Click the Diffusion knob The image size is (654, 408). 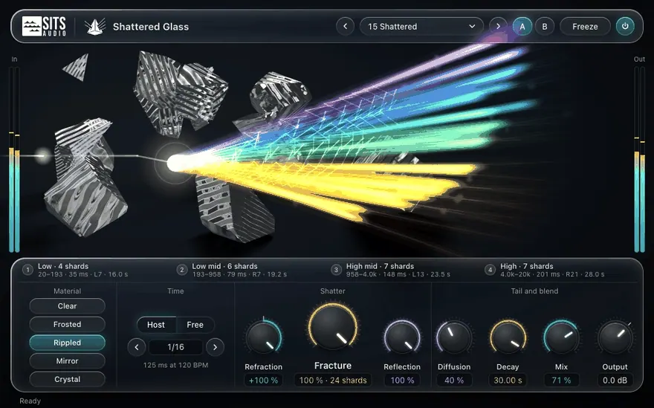click(x=454, y=337)
